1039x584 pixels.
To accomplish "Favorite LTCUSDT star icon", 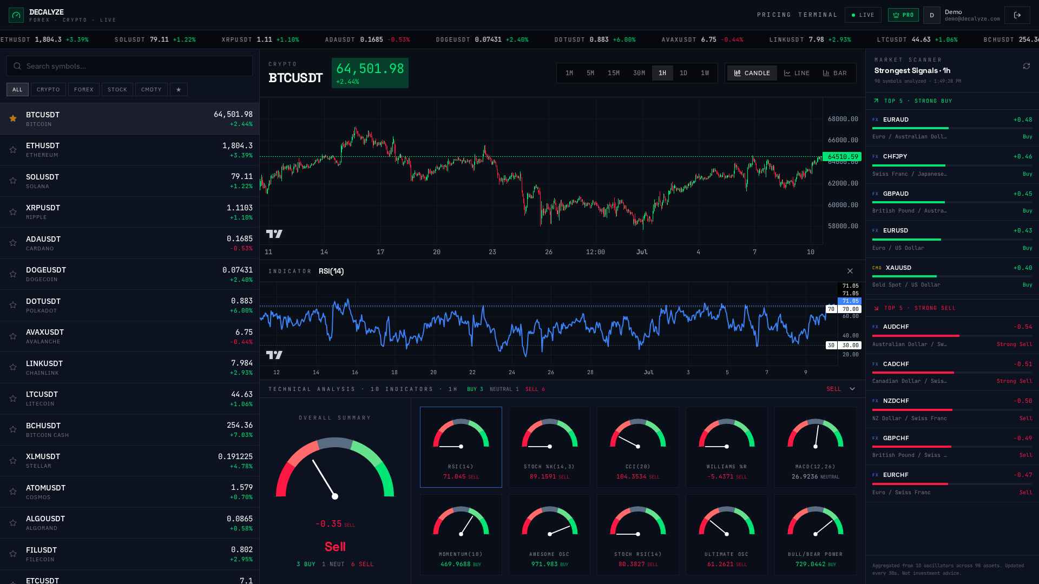I will click(x=13, y=399).
